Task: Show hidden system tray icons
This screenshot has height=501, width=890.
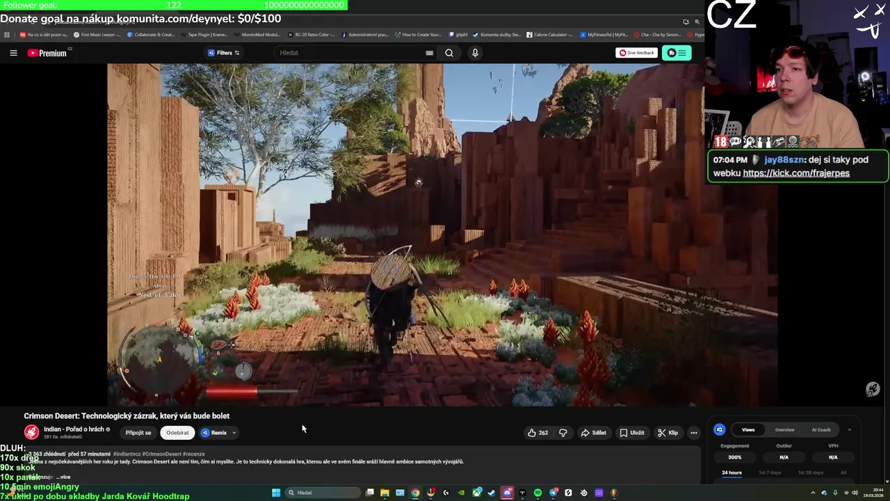Action: (814, 493)
